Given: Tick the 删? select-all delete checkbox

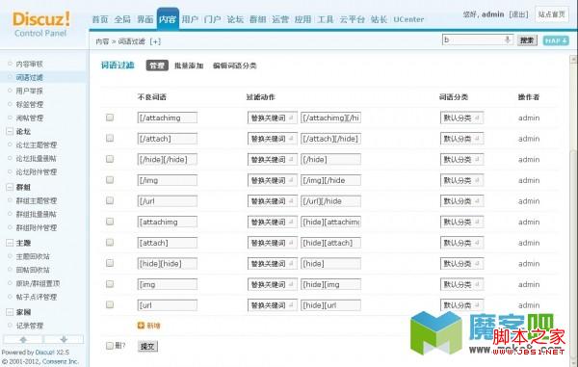Looking at the screenshot, I should click(110, 346).
